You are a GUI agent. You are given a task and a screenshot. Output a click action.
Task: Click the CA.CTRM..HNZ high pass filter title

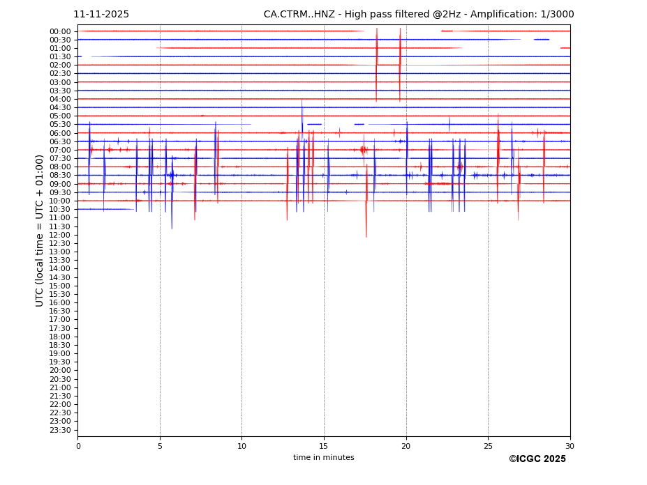coord(418,15)
